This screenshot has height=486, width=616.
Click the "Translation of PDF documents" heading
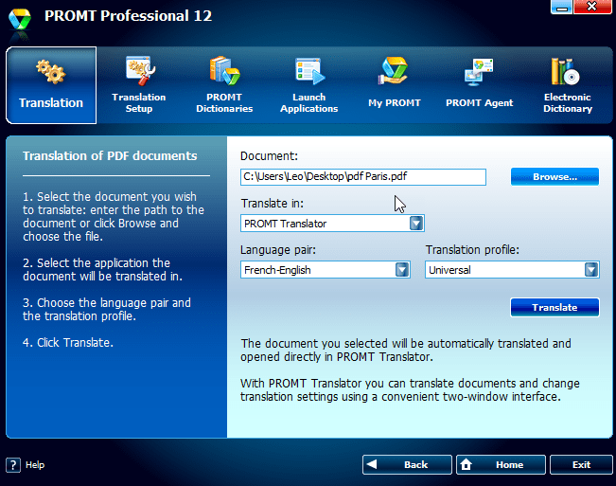coord(110,156)
